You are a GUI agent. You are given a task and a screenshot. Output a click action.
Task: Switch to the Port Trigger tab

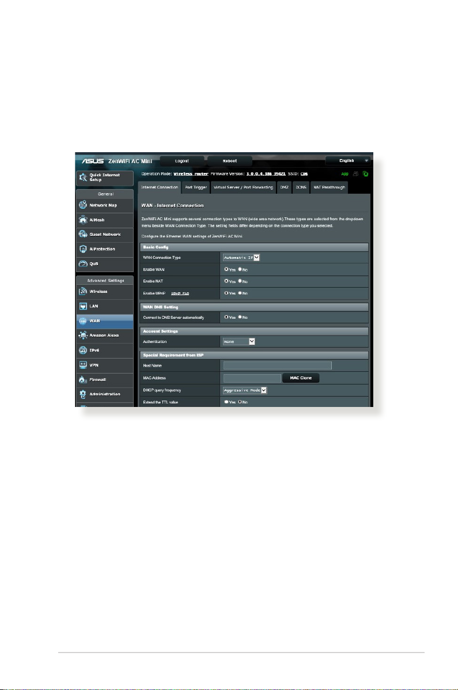coord(196,187)
